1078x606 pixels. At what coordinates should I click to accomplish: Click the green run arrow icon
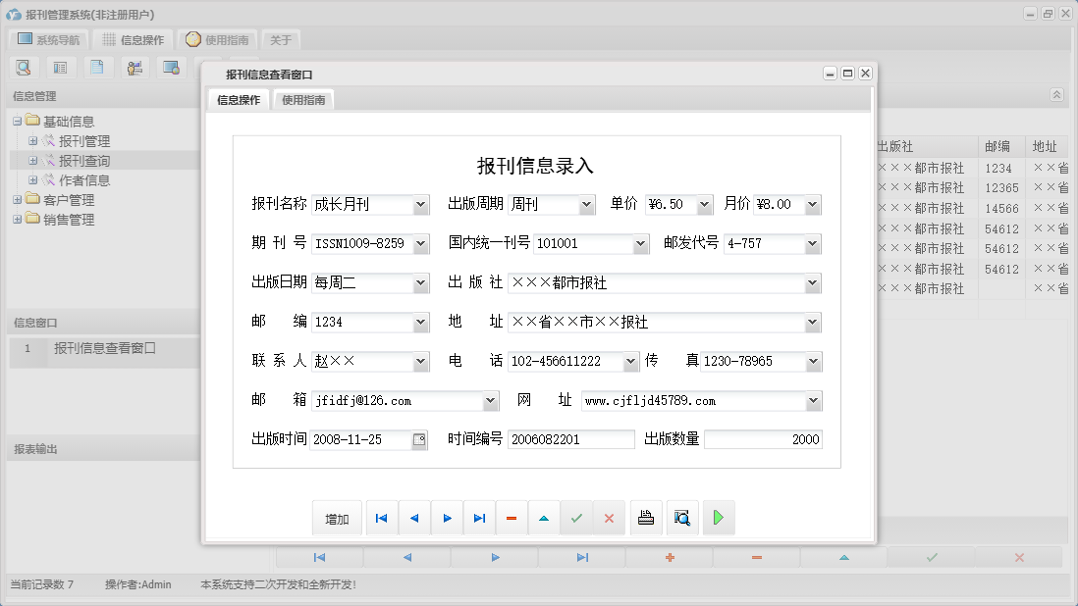click(718, 518)
